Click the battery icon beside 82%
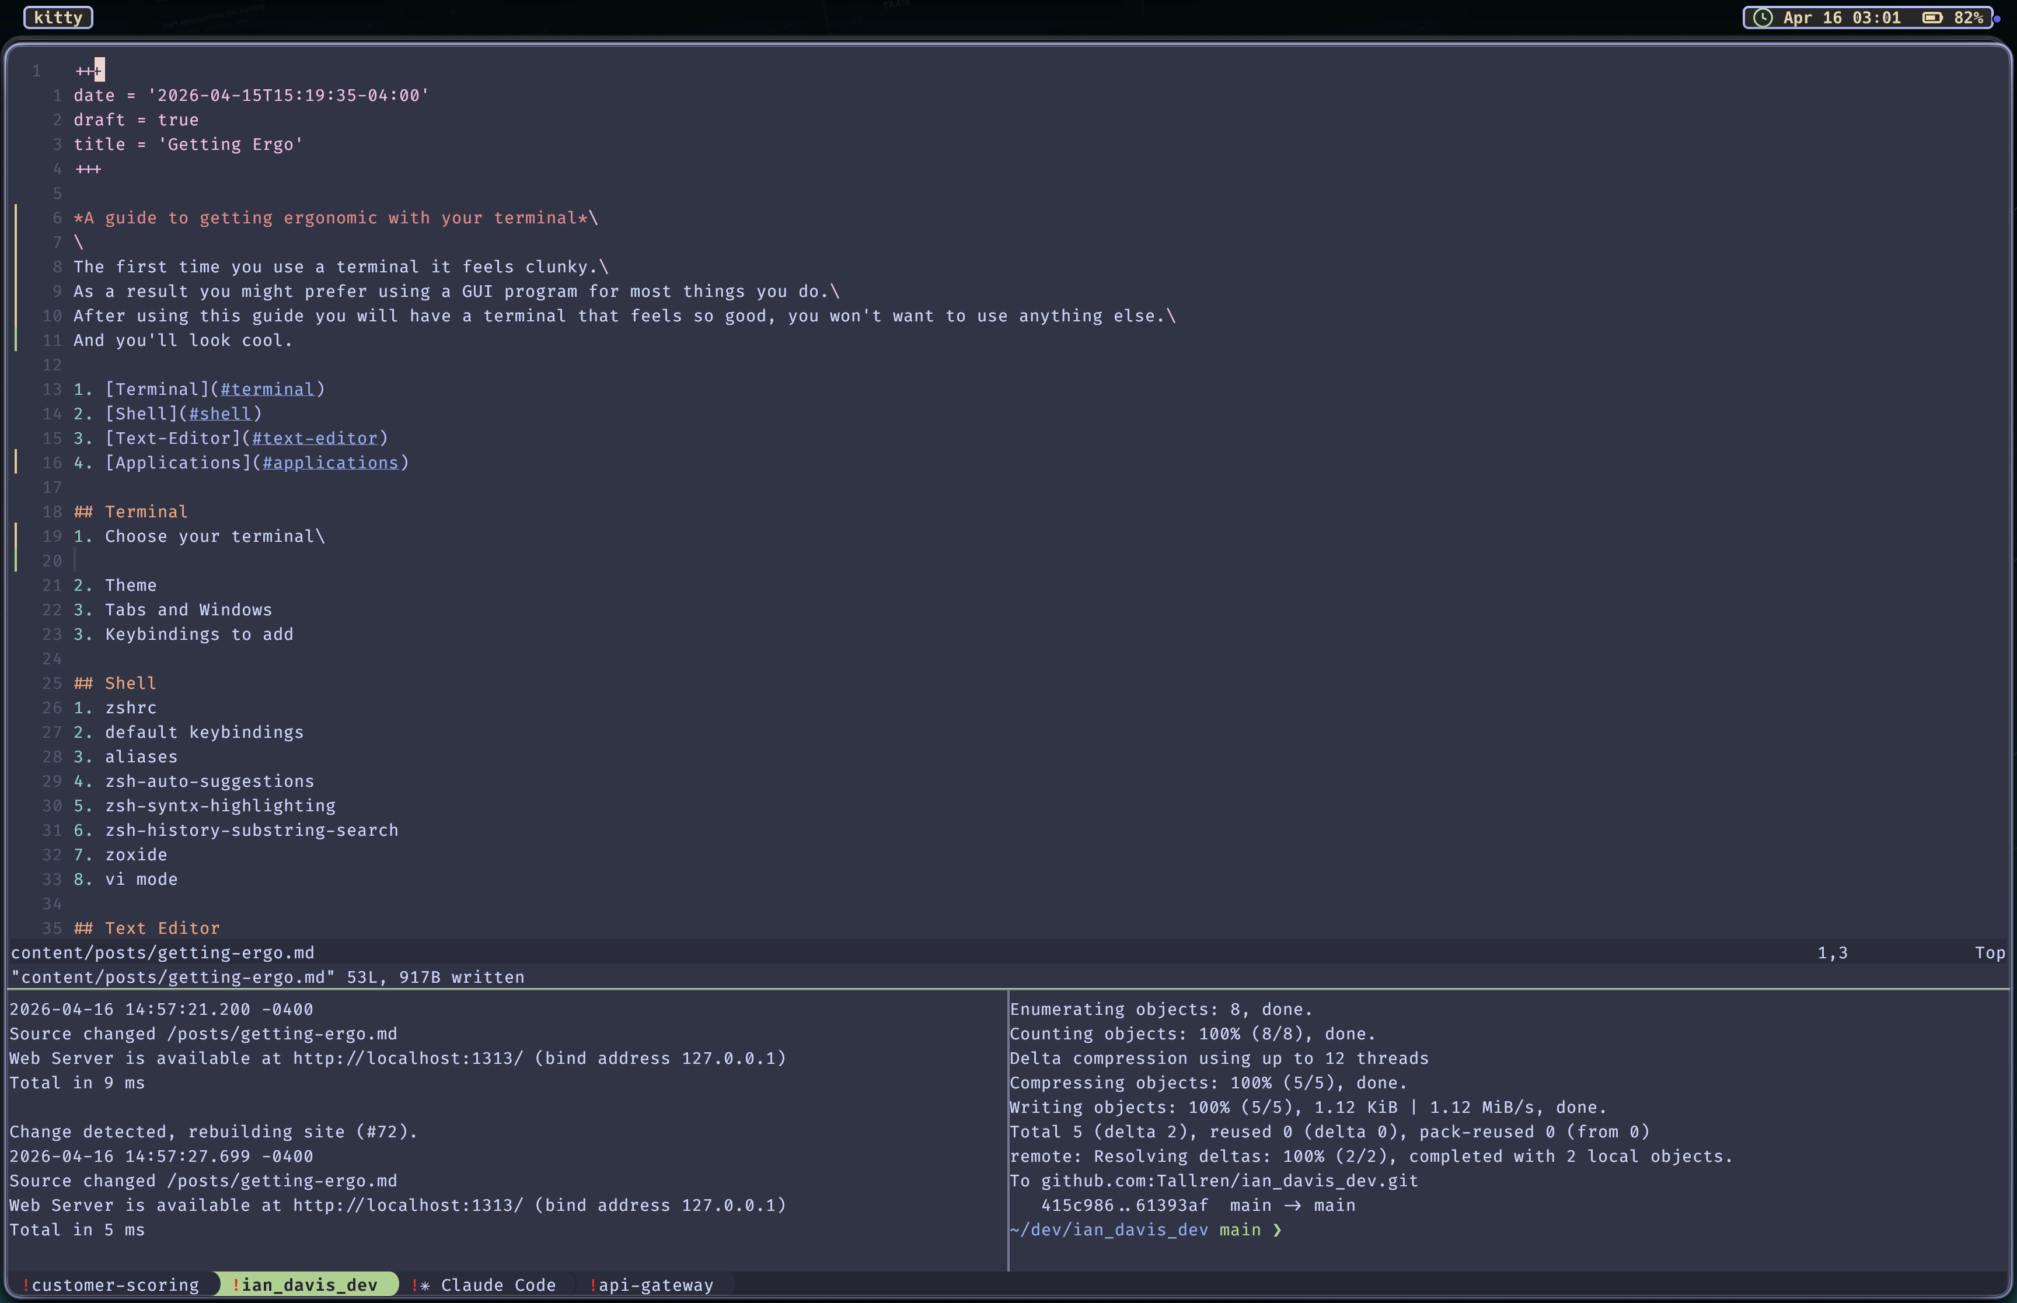Viewport: 2017px width, 1303px height. point(1932,17)
